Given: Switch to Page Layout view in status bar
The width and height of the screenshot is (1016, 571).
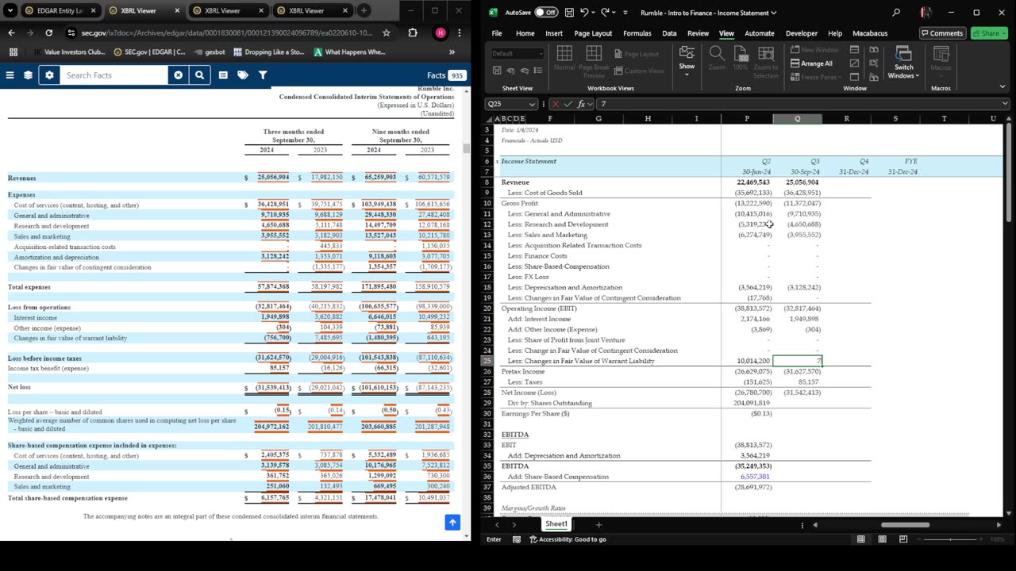Looking at the screenshot, I should pyautogui.click(x=882, y=539).
